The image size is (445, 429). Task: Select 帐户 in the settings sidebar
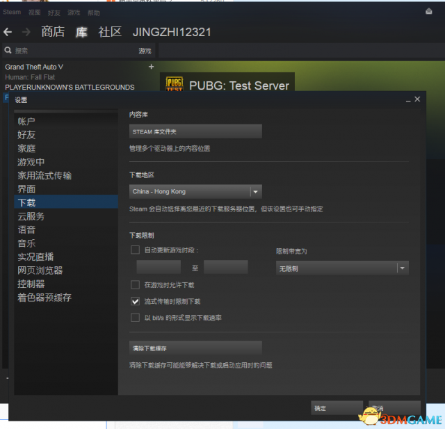pyautogui.click(x=66, y=122)
